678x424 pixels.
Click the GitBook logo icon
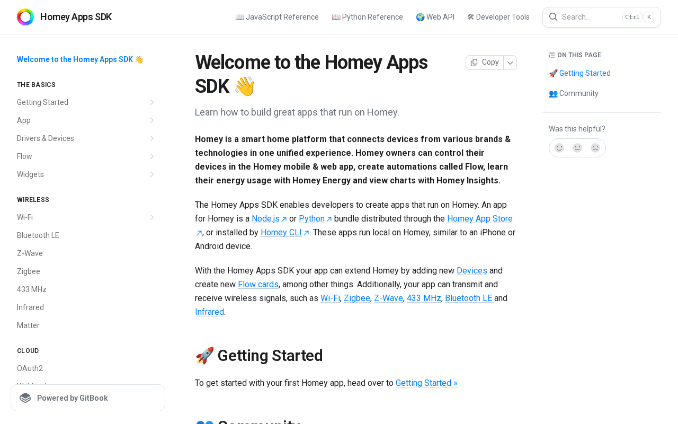coord(25,398)
